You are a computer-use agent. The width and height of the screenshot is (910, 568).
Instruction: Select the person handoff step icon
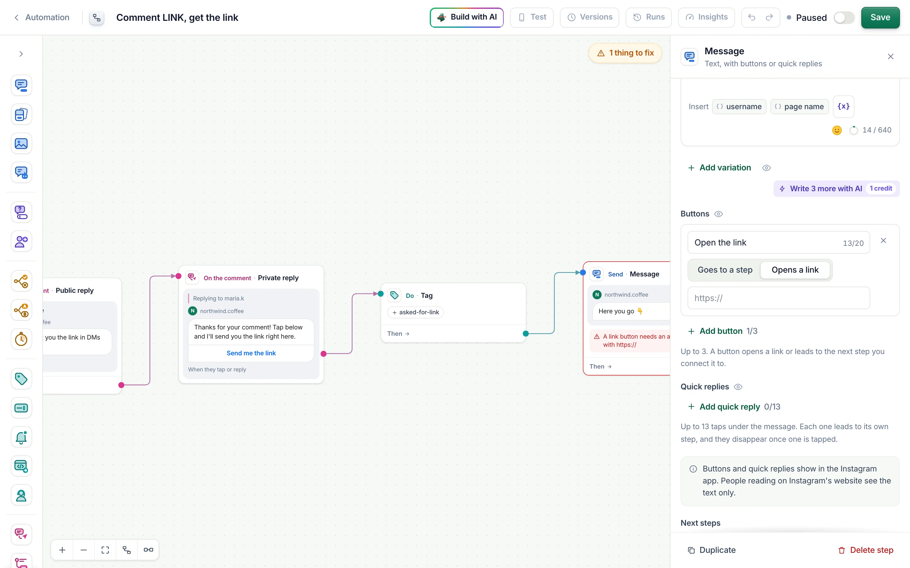click(21, 495)
